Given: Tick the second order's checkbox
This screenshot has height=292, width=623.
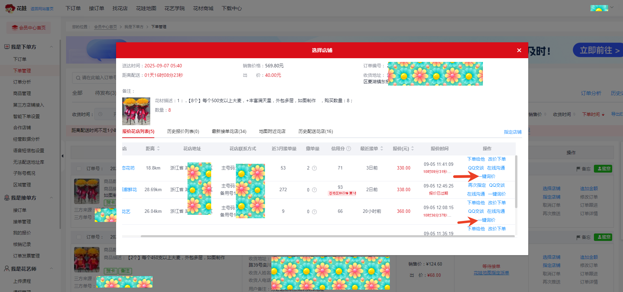Looking at the screenshot, I should [x=79, y=237].
